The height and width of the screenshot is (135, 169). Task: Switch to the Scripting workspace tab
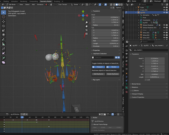coord(57,1)
